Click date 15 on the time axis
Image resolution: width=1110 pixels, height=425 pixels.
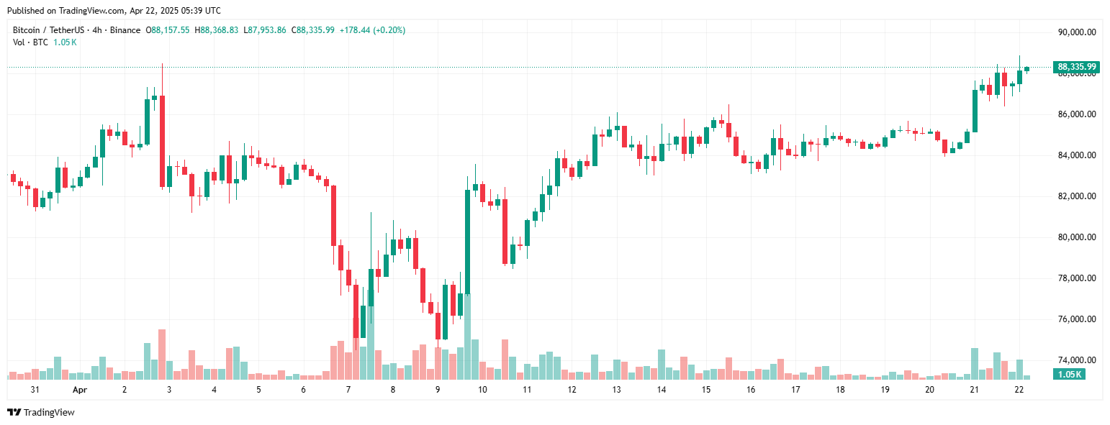click(x=706, y=390)
